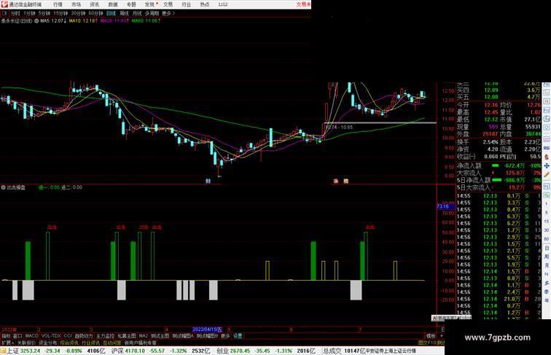Click the 沪深 index value in status bar
This screenshot has width=551, height=355.
pyautogui.click(x=136, y=351)
